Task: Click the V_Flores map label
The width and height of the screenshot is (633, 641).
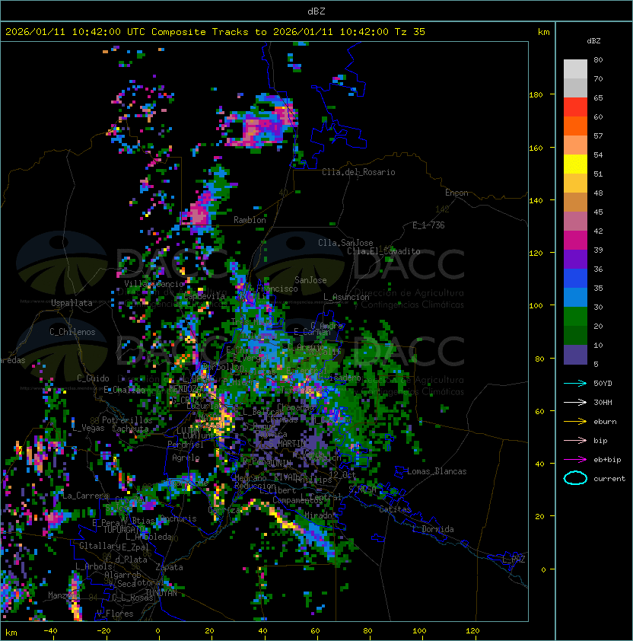Action: tap(115, 614)
